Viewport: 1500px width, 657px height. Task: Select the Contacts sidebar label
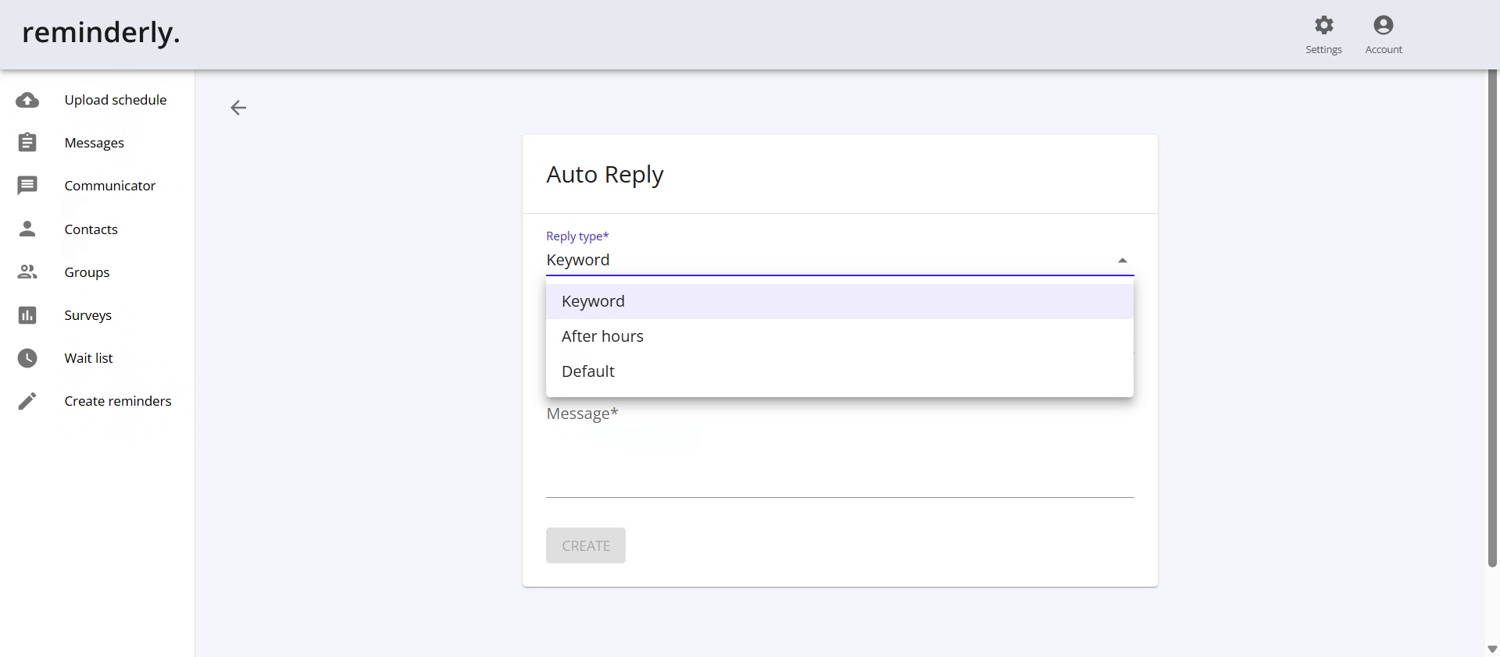[x=91, y=229]
